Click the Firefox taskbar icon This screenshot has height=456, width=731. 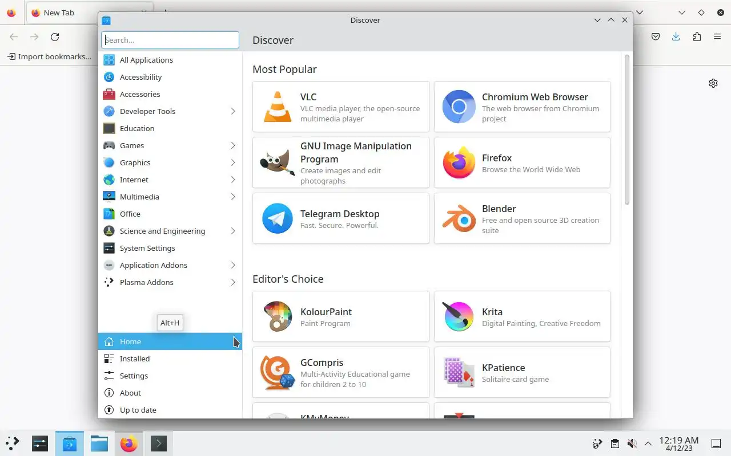point(129,443)
